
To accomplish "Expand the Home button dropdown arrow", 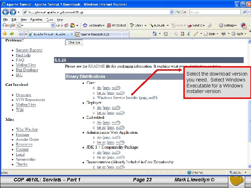I will [160, 34].
